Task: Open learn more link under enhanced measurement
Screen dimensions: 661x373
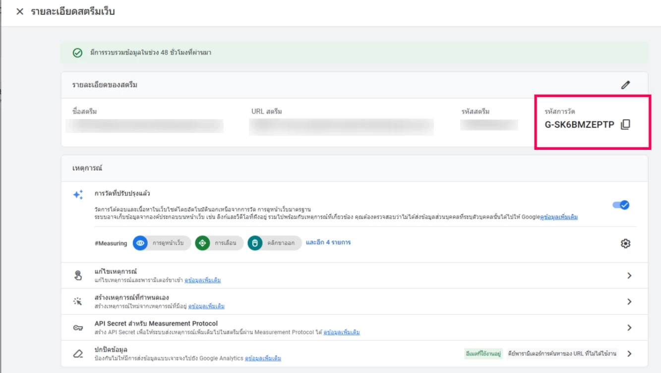Action: 559,217
